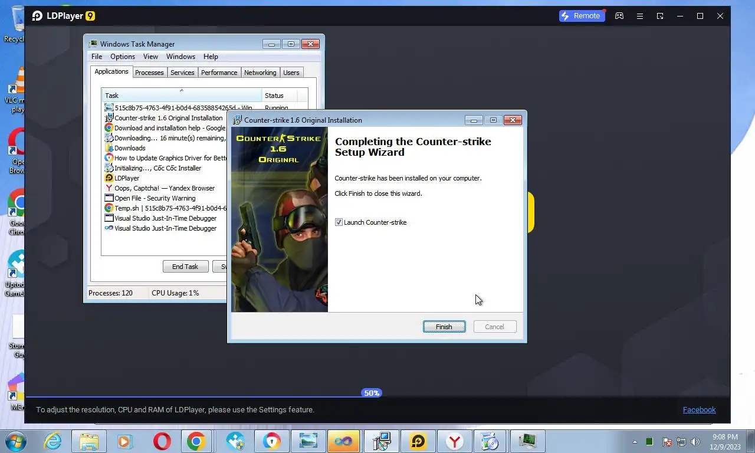Click the Task Manager title bar icon

click(x=93, y=44)
